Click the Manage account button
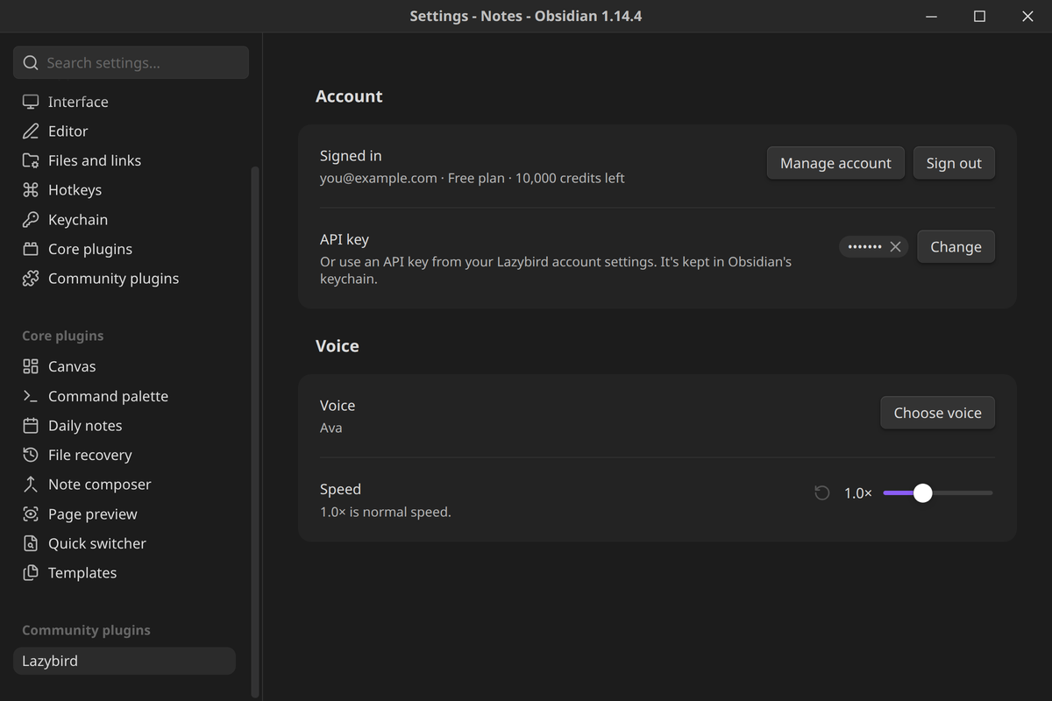 coord(835,163)
